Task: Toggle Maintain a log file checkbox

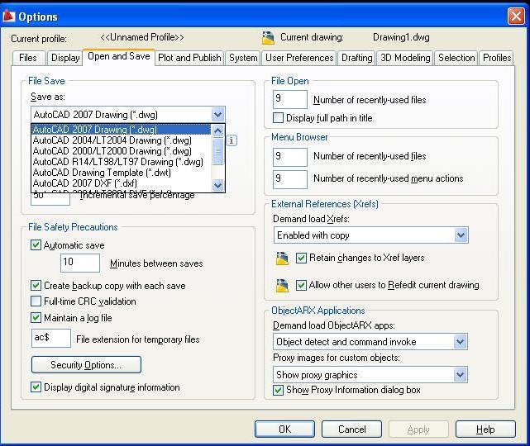Action: pyautogui.click(x=36, y=317)
